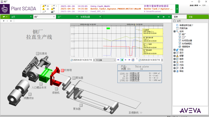The image size is (209, 117).
Task: Step the trend back with rewind button
Action: tap(118, 60)
